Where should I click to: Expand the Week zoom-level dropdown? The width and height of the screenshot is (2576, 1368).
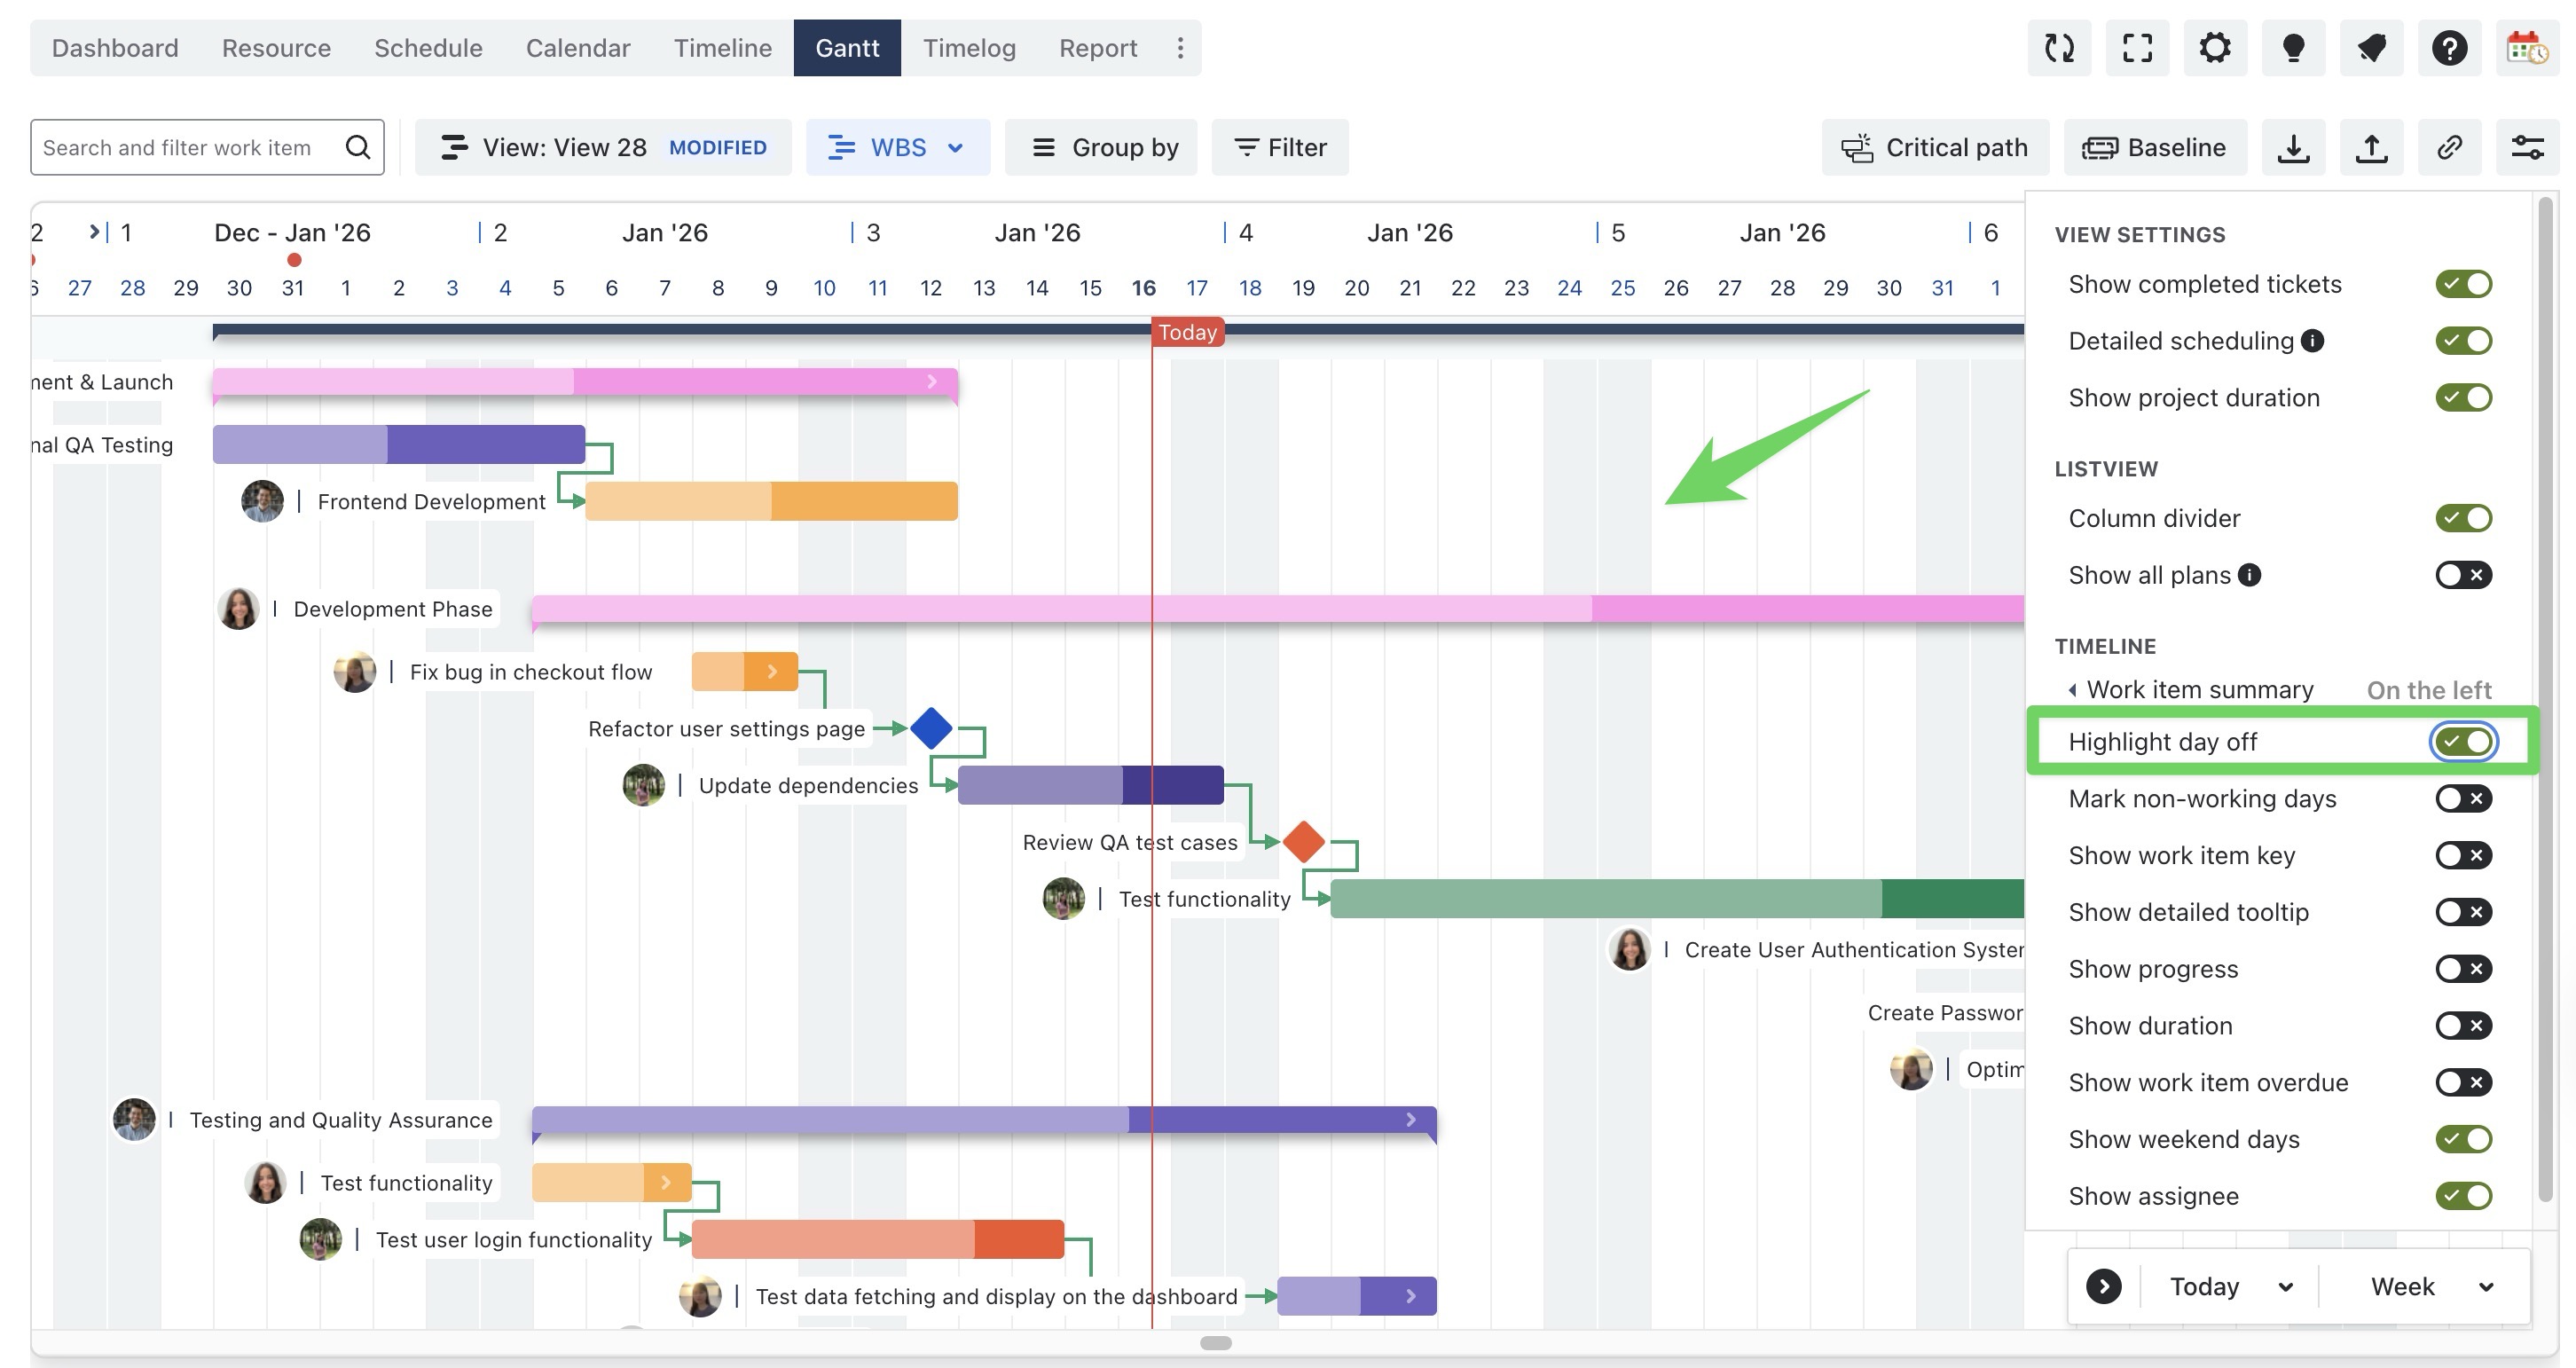click(2431, 1287)
